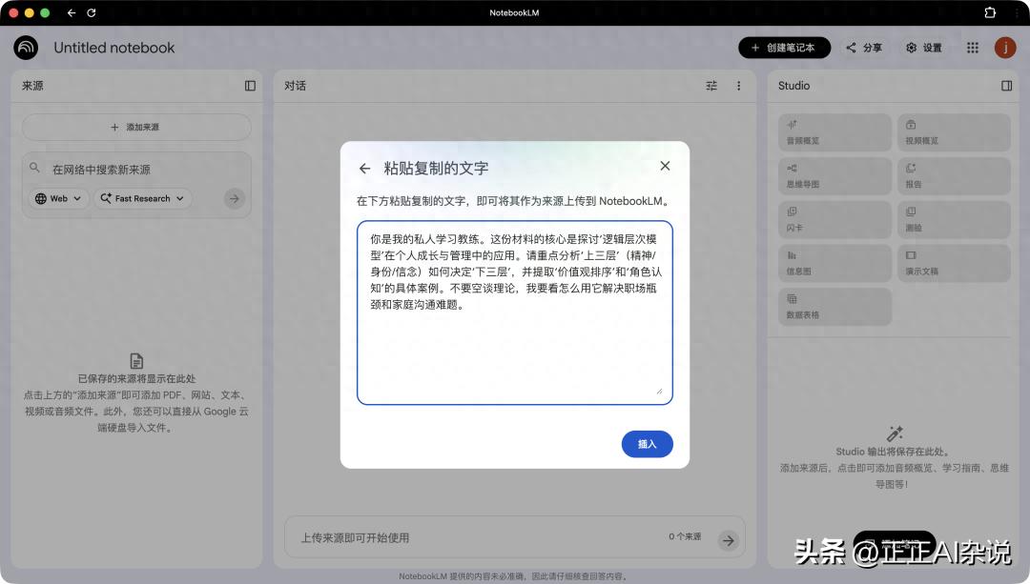Select the NotebookLM browser tab
1030x584 pixels.
(515, 13)
